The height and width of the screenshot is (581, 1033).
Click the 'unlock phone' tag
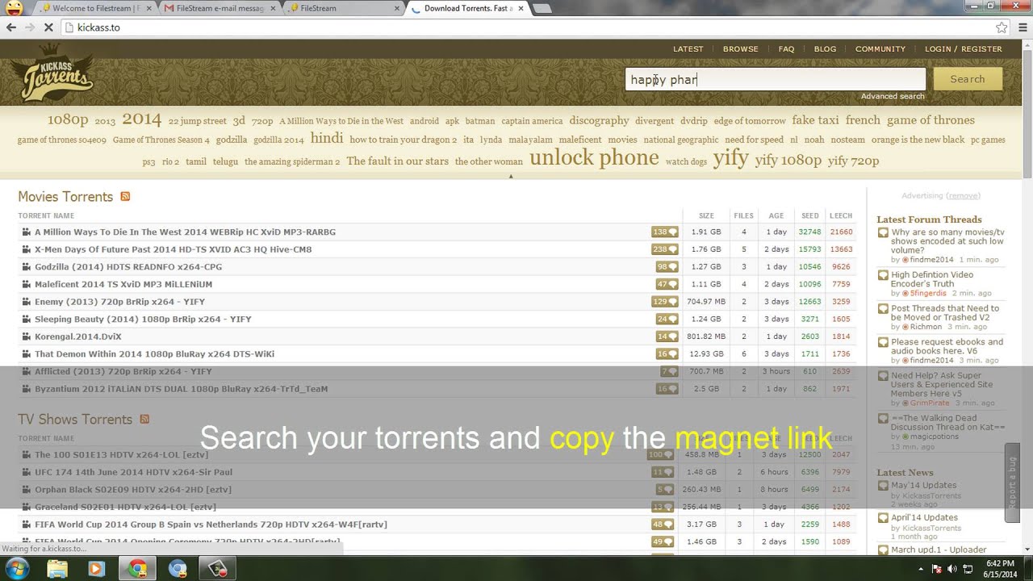pos(594,158)
